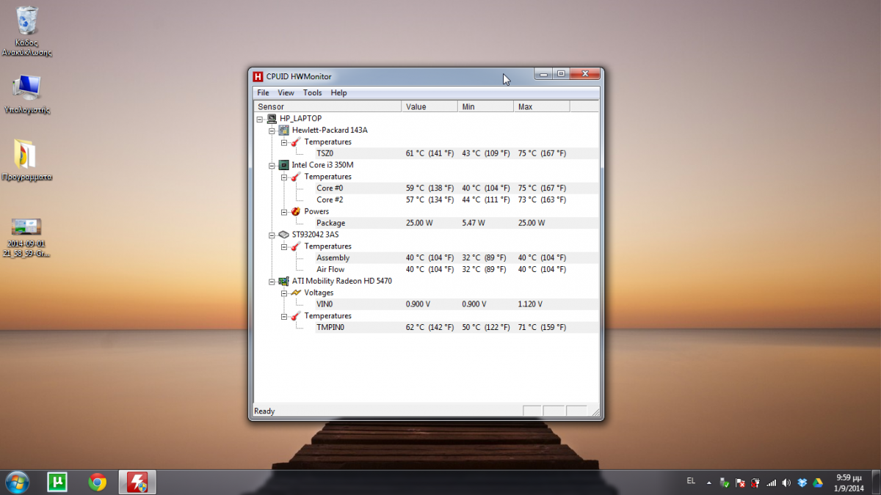Click the Safely Remove Hardware tray icon
881x495 pixels.
point(725,483)
